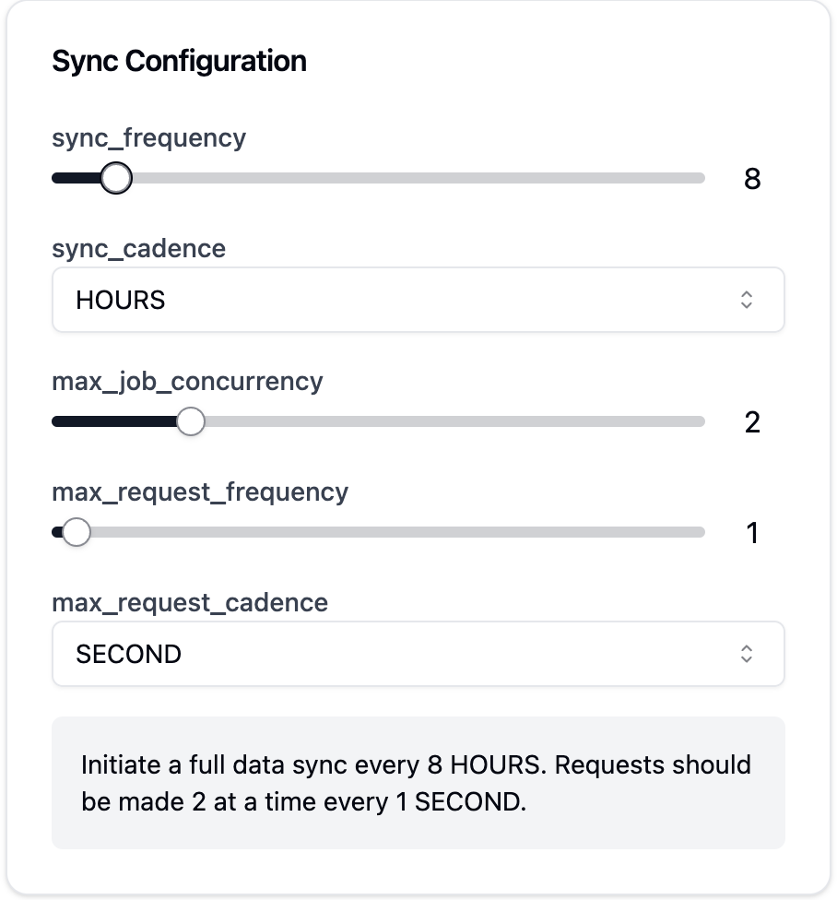Click the chevron icon in sync_cadence select
Screen dimensions: 837x900
point(747,300)
